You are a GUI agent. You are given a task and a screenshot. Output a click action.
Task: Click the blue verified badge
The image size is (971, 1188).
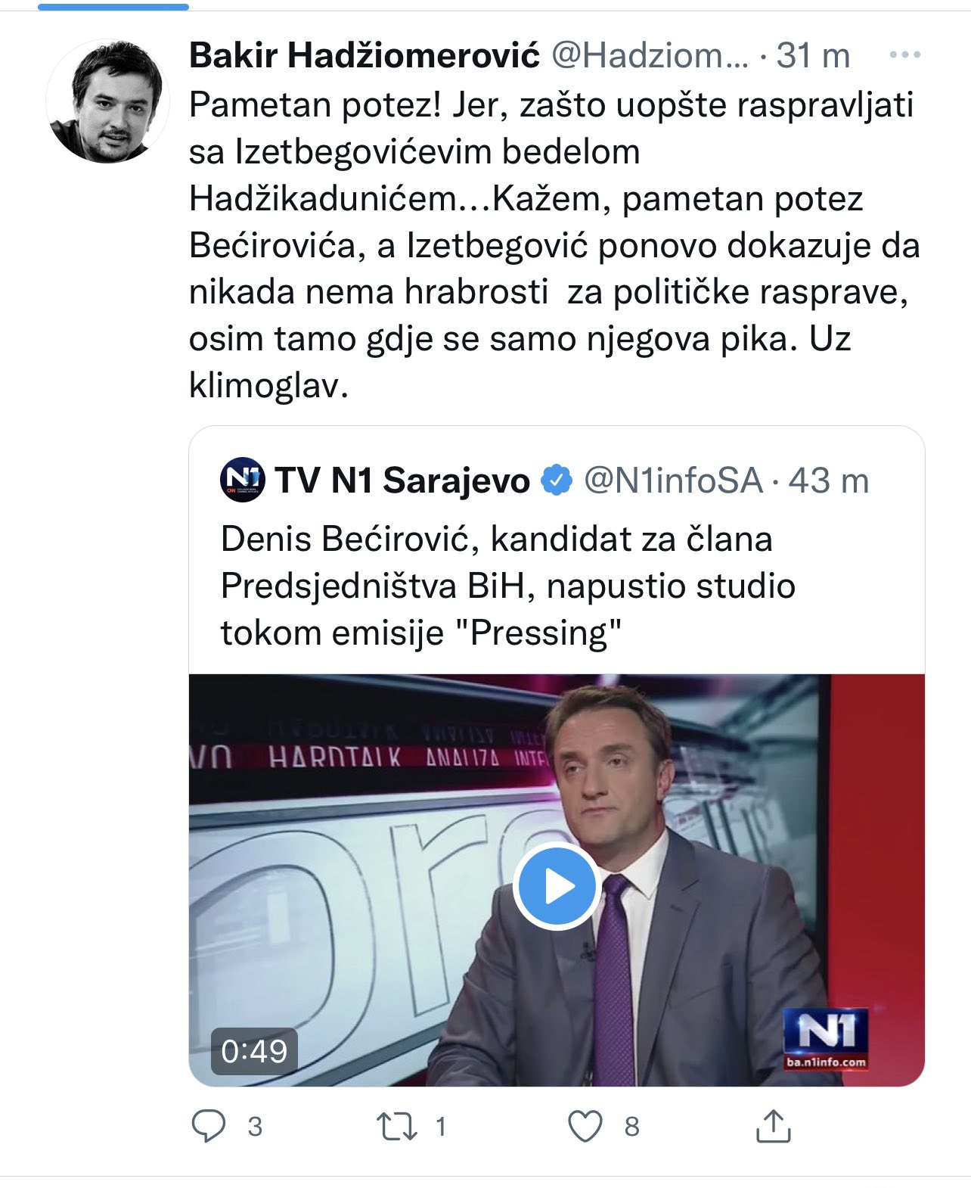click(557, 480)
